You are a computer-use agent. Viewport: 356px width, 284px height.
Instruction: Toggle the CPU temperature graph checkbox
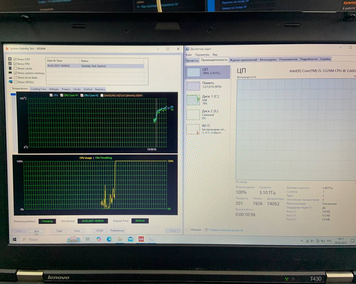[x=51, y=95]
